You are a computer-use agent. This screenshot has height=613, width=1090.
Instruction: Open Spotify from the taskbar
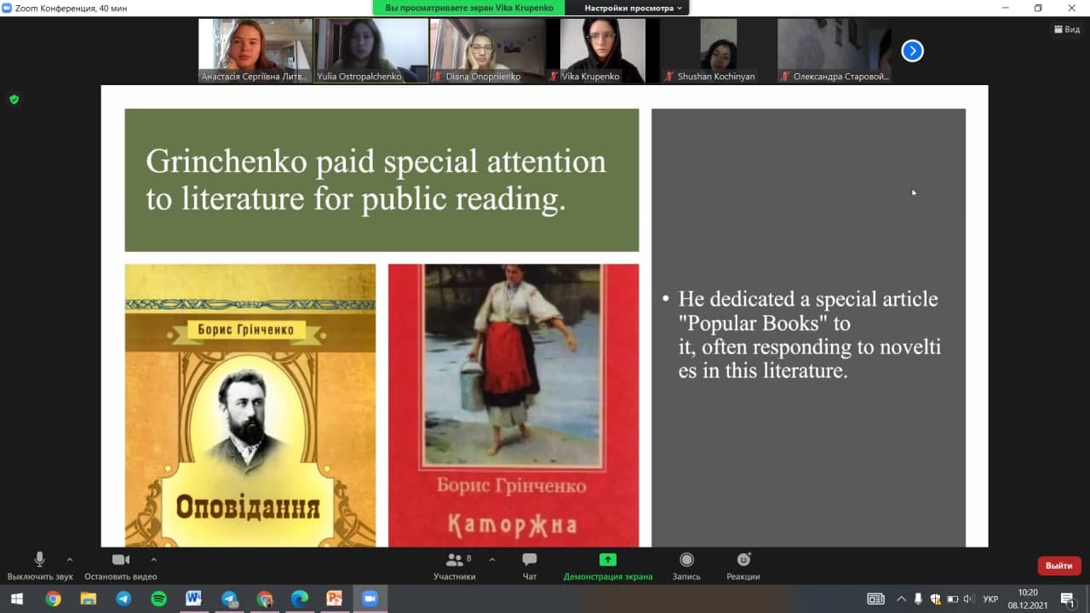click(x=158, y=599)
